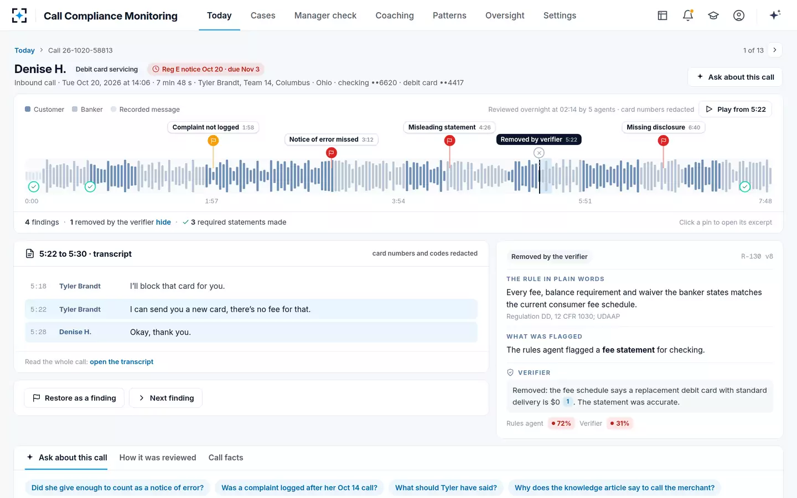Open the transcript link
This screenshot has height=498, width=797.
coord(122,362)
